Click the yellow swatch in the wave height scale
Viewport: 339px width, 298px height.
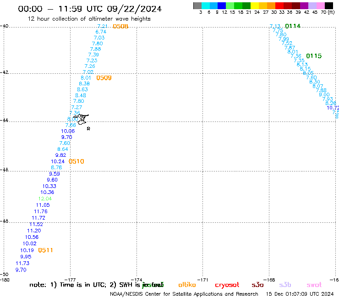(x=255, y=6)
